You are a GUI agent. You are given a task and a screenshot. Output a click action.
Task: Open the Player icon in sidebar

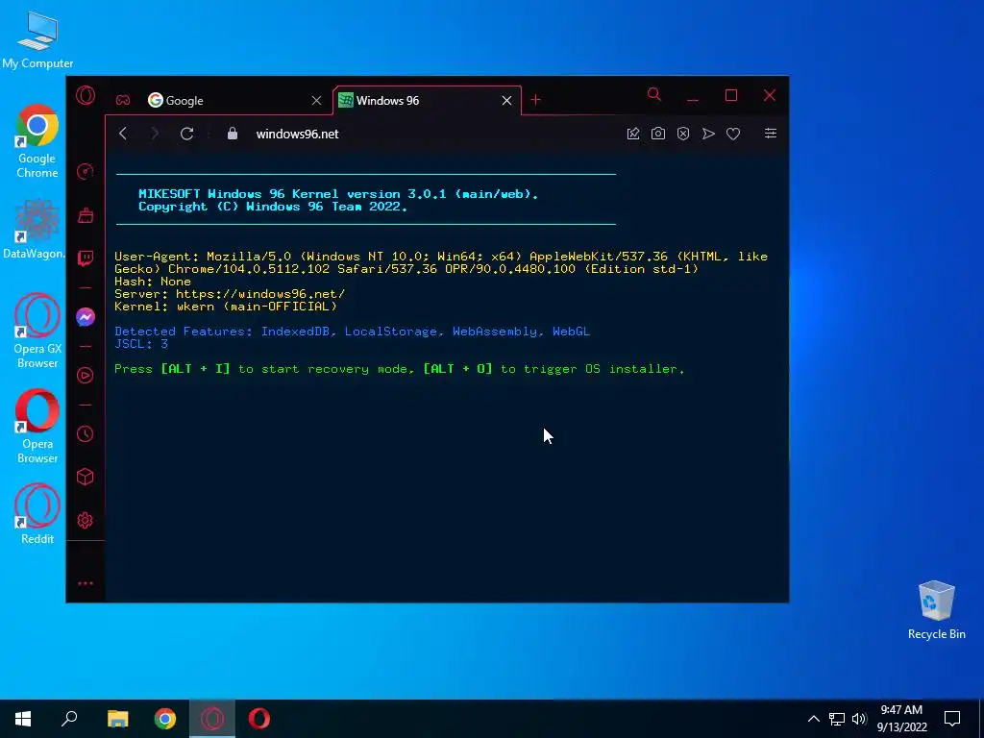tap(86, 376)
